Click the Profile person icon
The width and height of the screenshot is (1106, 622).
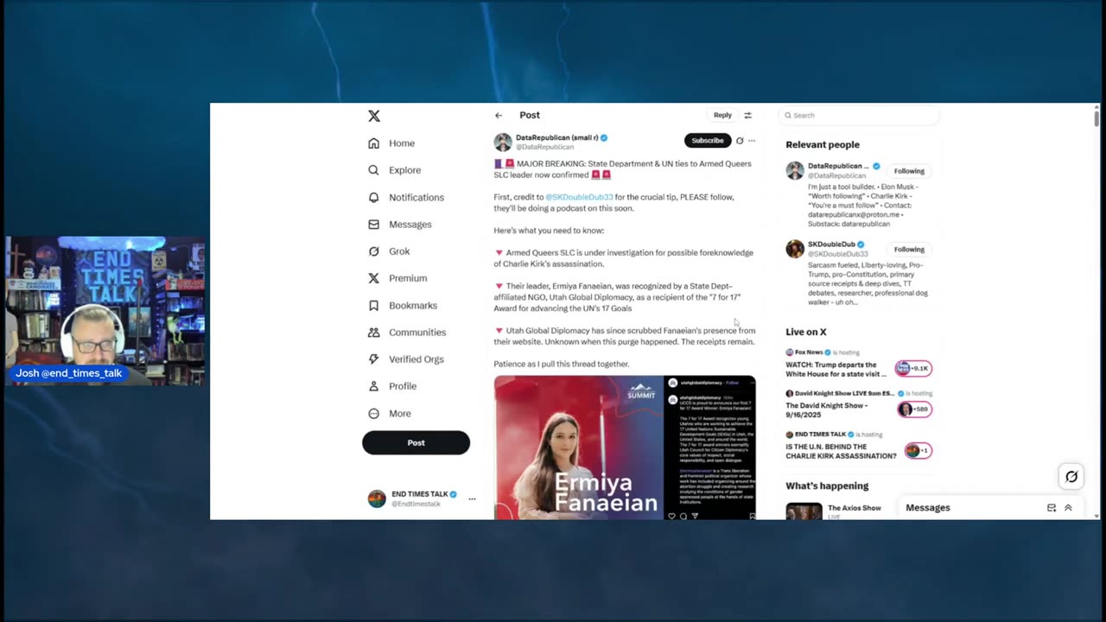tap(373, 386)
